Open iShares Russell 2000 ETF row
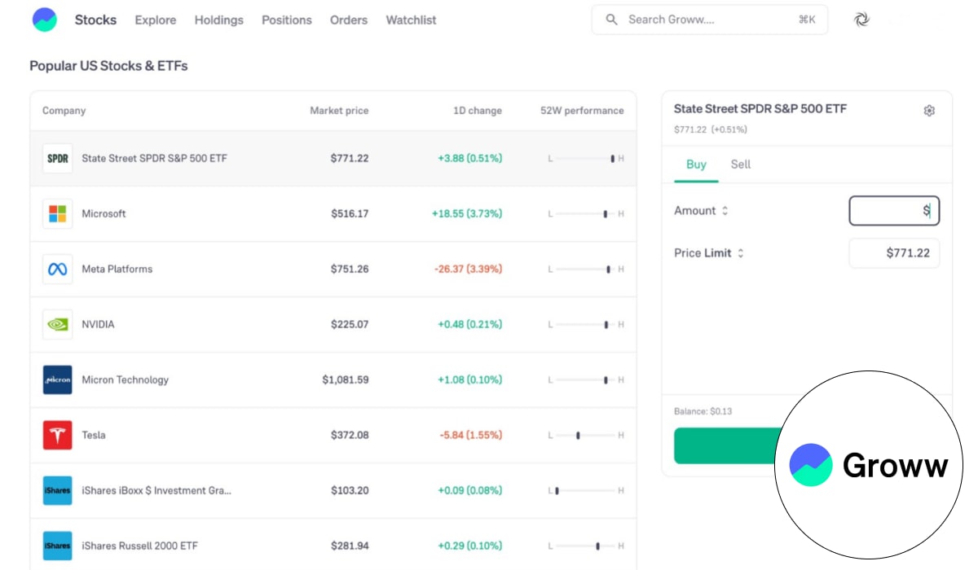The height and width of the screenshot is (570, 978). click(x=333, y=545)
